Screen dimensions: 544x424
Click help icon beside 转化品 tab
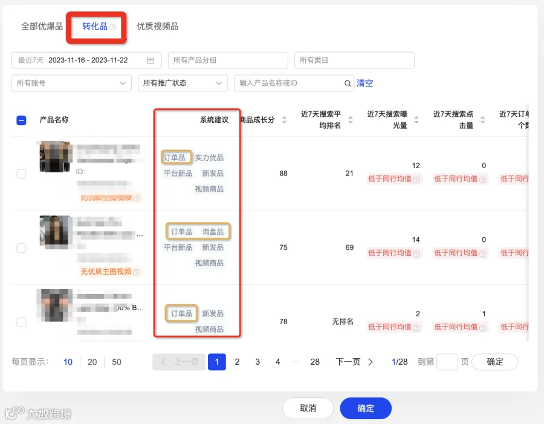(x=112, y=27)
